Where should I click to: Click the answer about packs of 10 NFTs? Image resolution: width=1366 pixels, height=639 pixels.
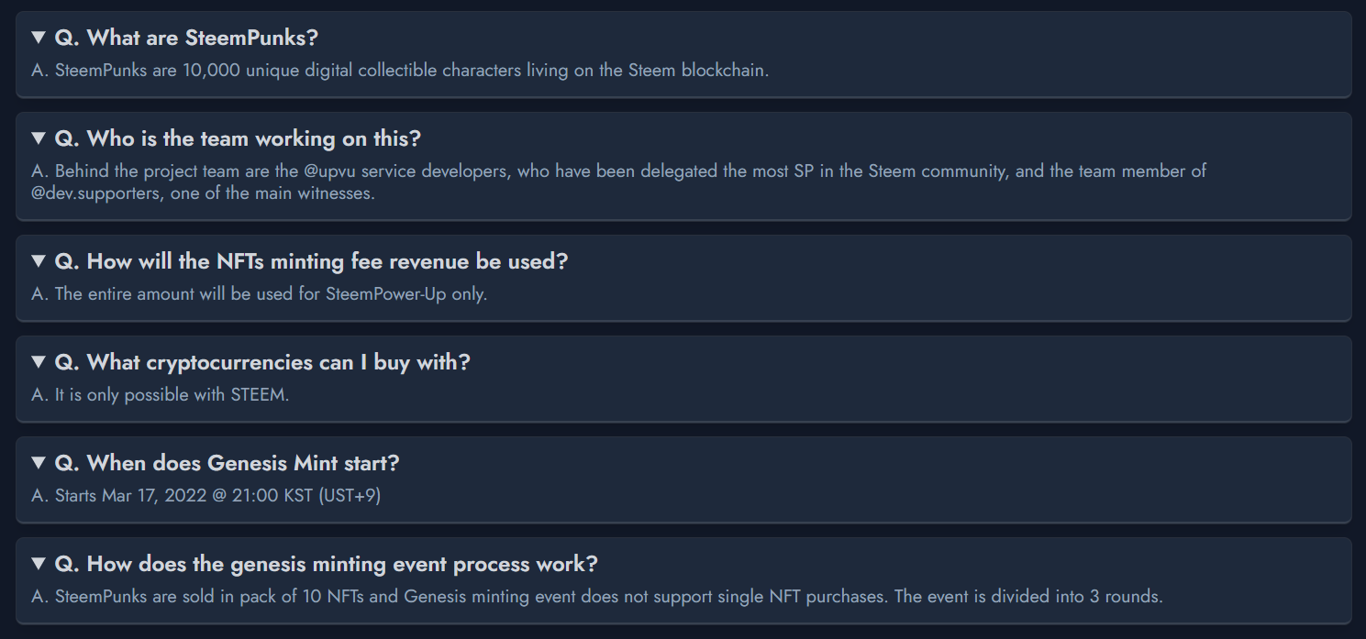click(596, 597)
